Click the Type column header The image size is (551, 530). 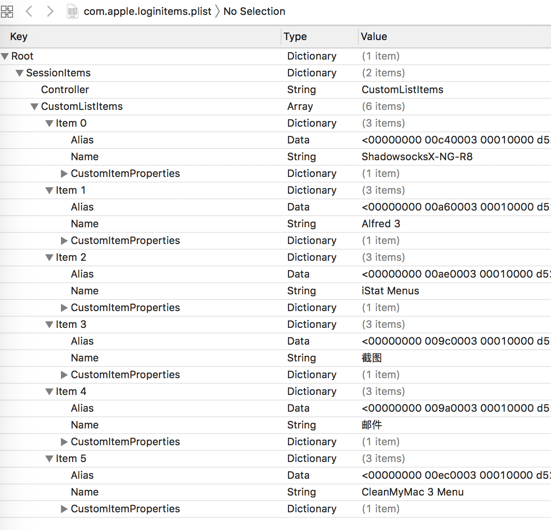(x=295, y=37)
